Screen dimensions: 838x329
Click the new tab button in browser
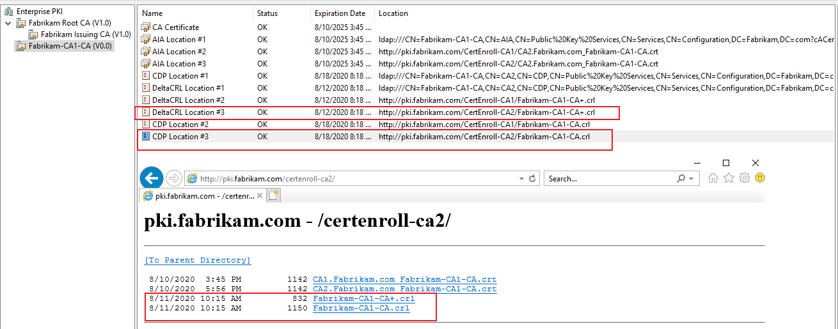click(x=274, y=195)
